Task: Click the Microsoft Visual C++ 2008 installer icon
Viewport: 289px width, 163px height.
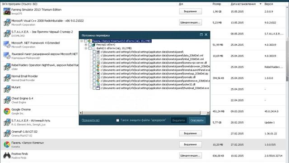Action: click(7, 22)
